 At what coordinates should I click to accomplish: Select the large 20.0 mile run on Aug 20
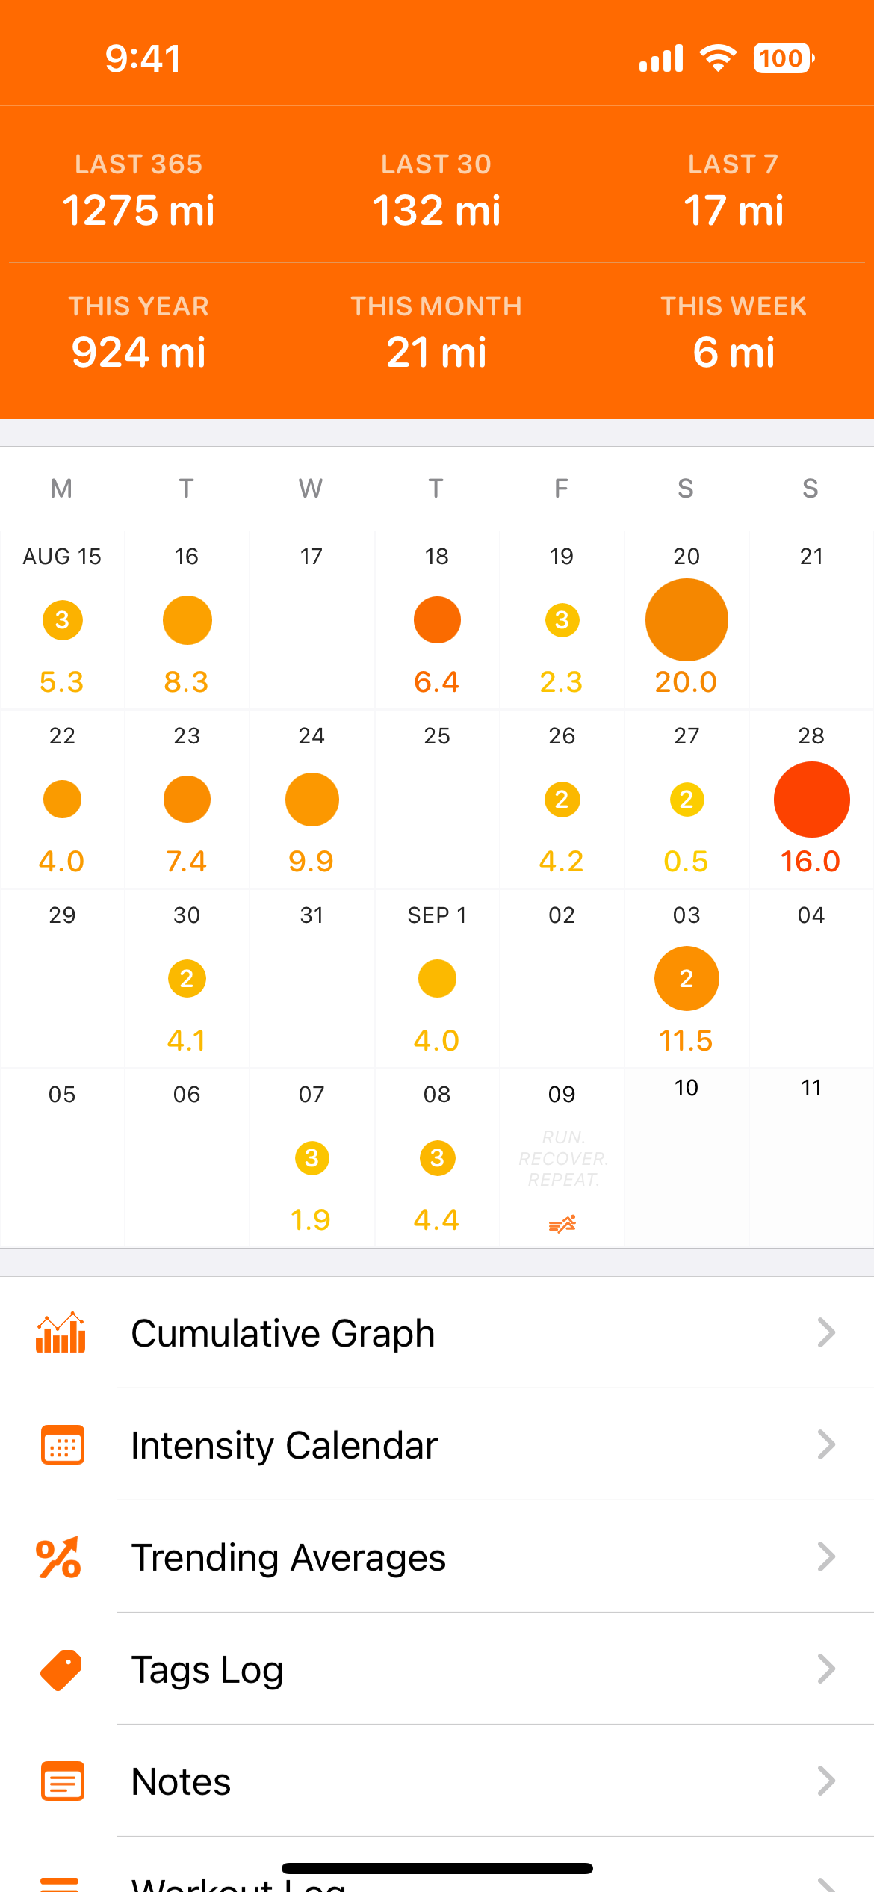pyautogui.click(x=687, y=620)
